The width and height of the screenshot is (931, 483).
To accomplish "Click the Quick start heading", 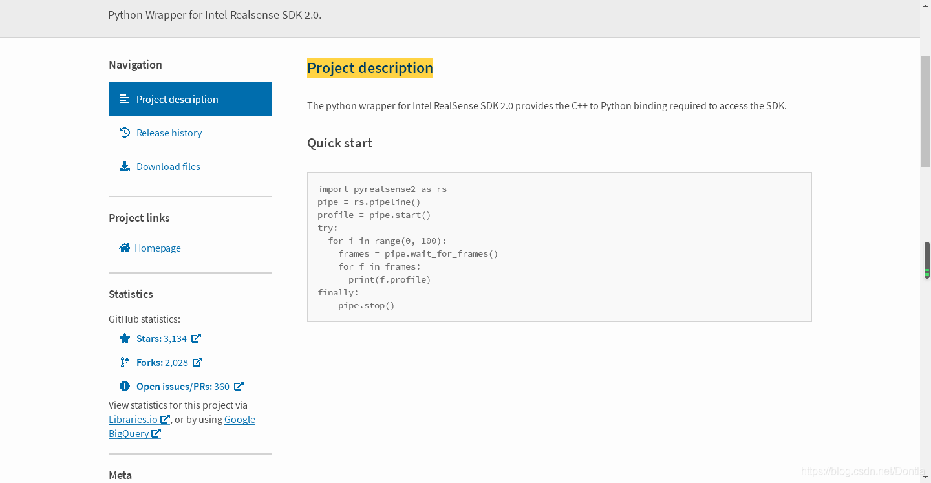I will click(339, 143).
